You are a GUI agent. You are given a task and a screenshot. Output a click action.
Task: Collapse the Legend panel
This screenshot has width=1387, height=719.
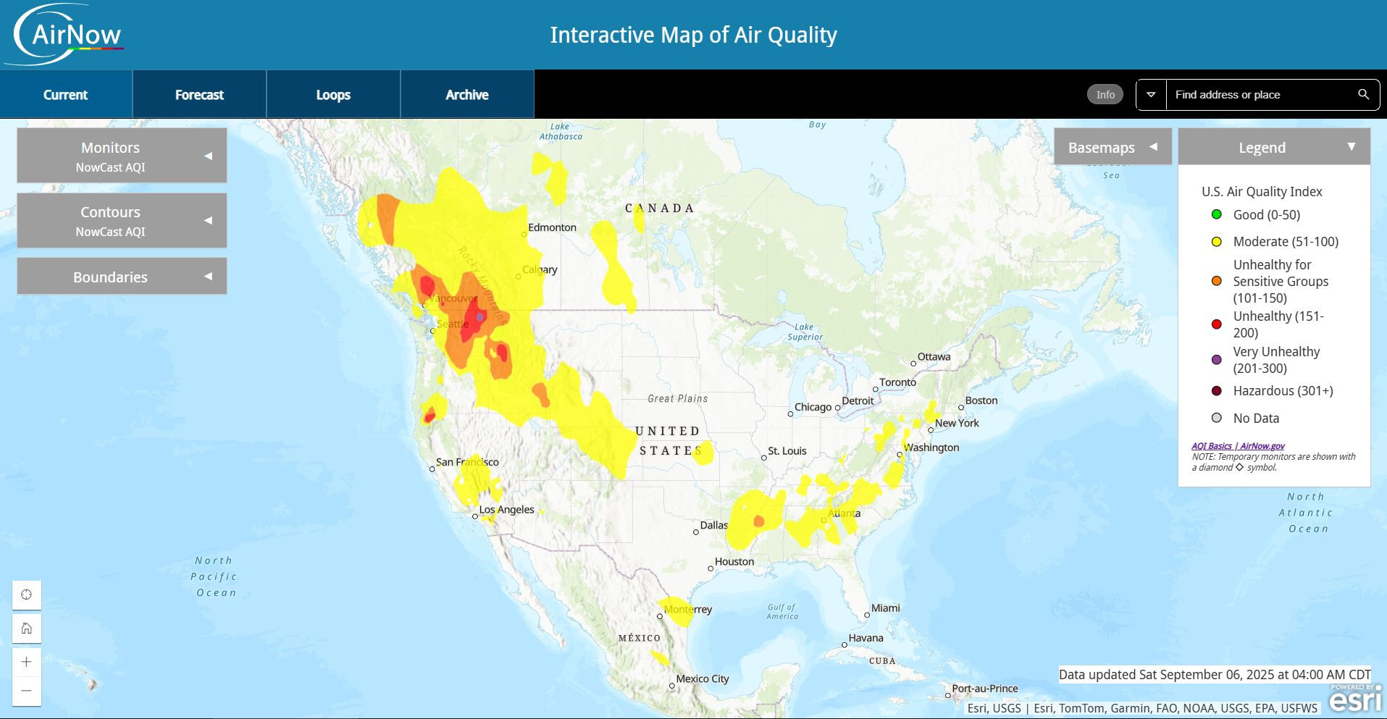pyautogui.click(x=1274, y=147)
